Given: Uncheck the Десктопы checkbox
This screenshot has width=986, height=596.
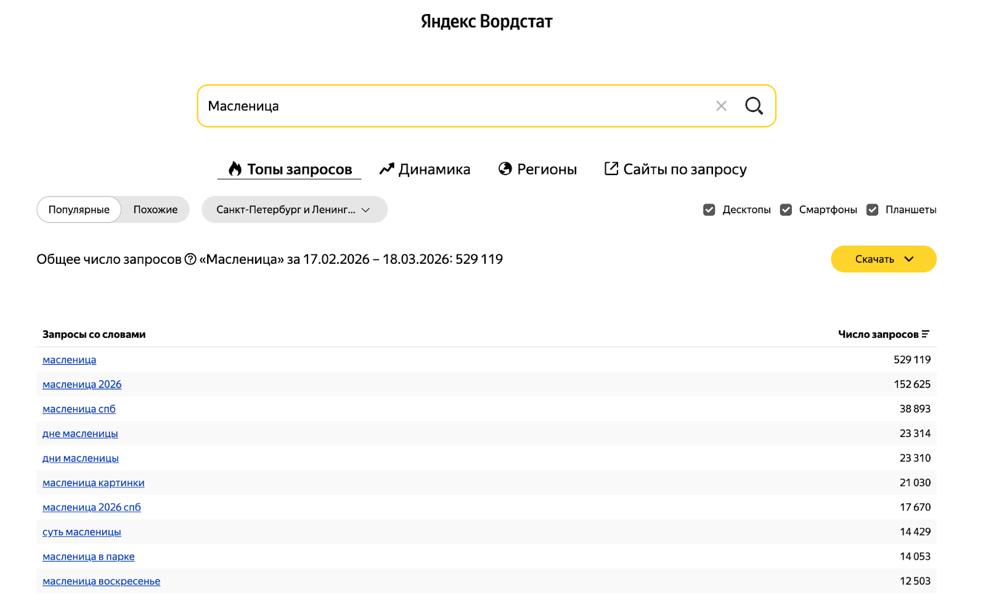Looking at the screenshot, I should tap(709, 210).
